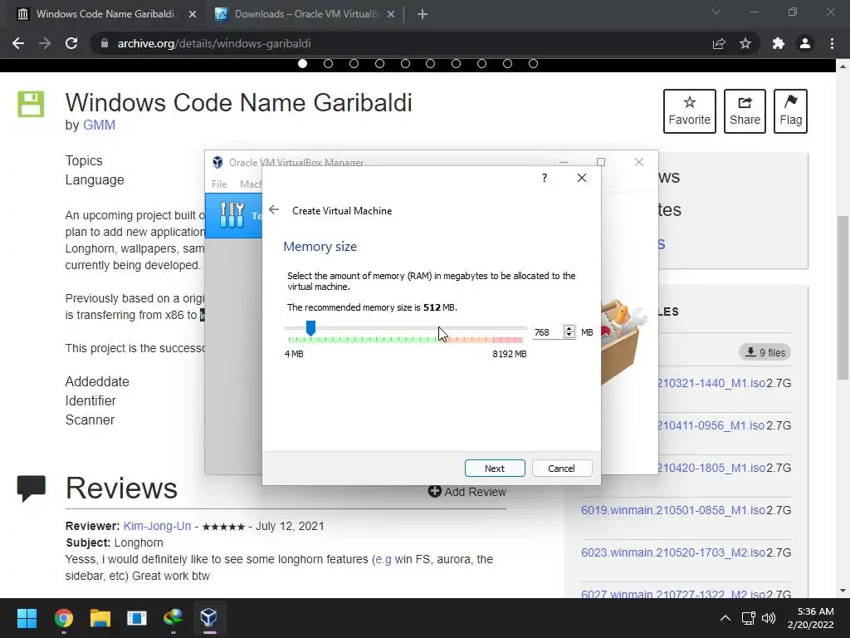Add item to Favorites on archive.org
This screenshot has height=638, width=850.
690,111
